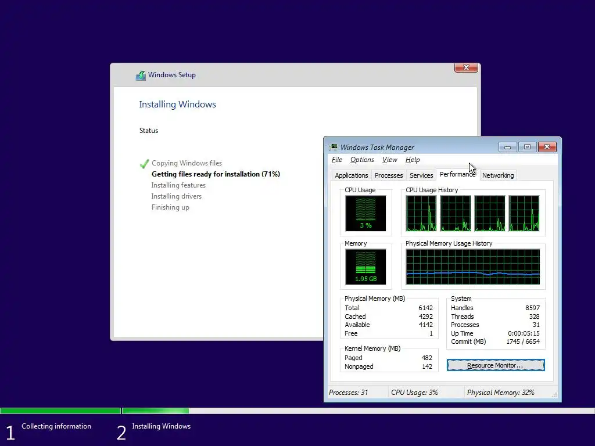Open the View menu in Task Manager
The width and height of the screenshot is (595, 446).
[x=390, y=160]
